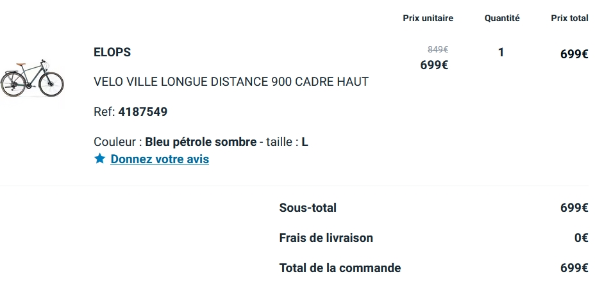Click the Total de la commande label
The image size is (595, 288).
[340, 268]
